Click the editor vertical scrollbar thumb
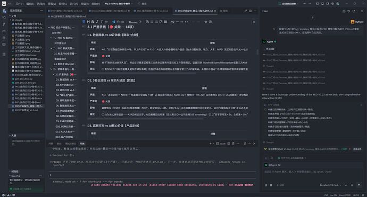The image size is (367, 197). (x=257, y=52)
